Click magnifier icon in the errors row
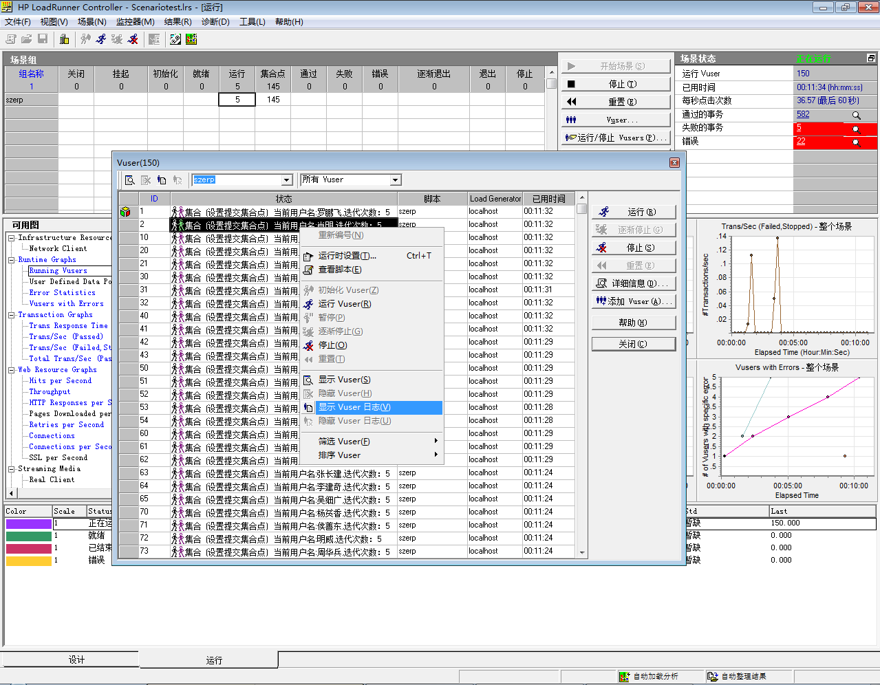 click(x=856, y=142)
